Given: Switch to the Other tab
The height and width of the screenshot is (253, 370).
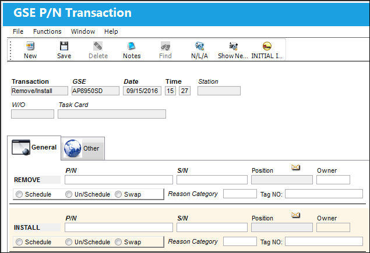Looking at the screenshot, I should pos(83,149).
